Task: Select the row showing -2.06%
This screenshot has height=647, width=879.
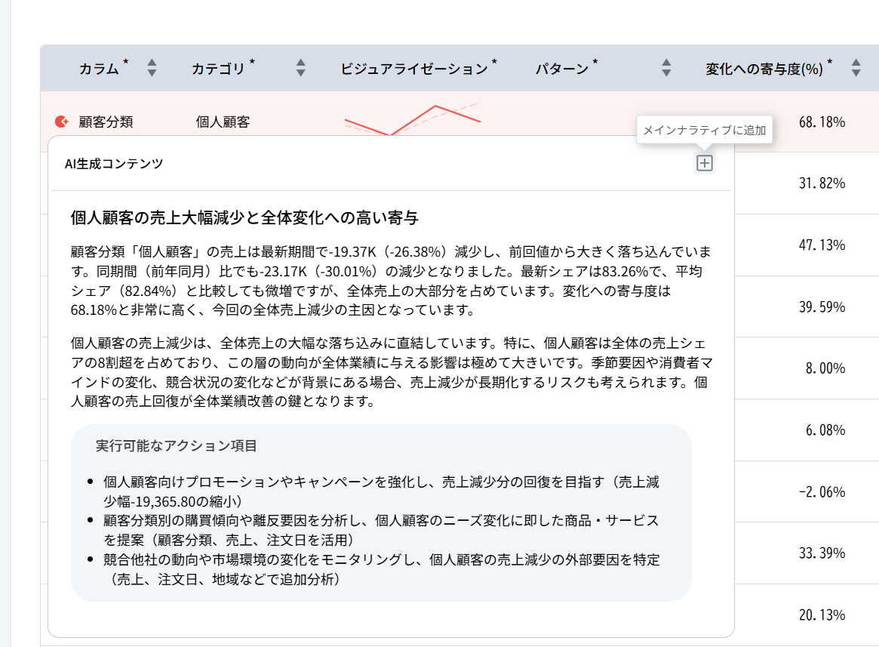Action: coord(821,491)
